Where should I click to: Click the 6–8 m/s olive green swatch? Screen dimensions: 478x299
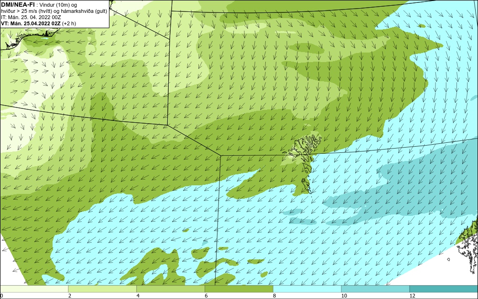(239, 289)
